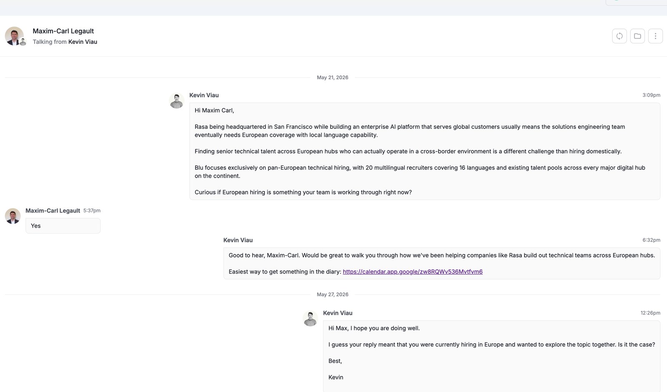Click the 6:32pm message timestamp
The image size is (667, 392).
pyautogui.click(x=651, y=240)
